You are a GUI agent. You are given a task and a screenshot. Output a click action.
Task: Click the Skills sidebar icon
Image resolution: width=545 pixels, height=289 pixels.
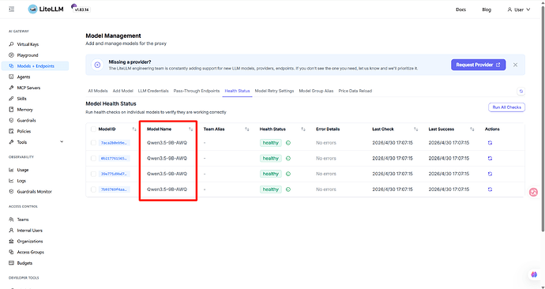point(11,99)
